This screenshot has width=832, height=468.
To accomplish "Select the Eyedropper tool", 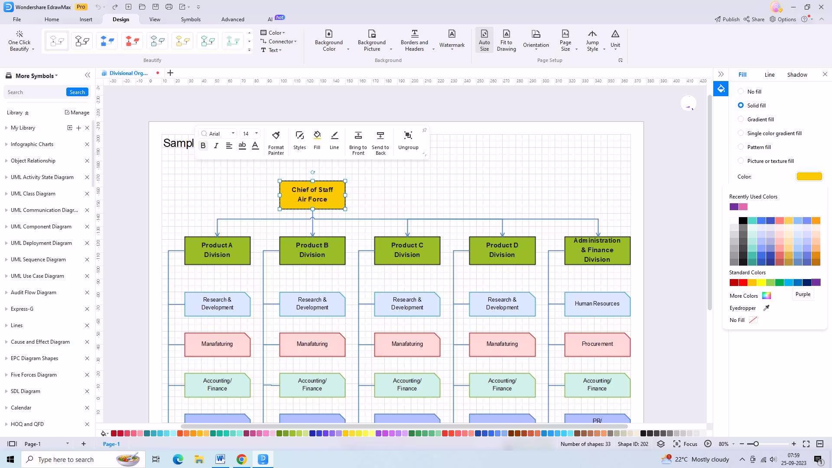I will pyautogui.click(x=766, y=308).
